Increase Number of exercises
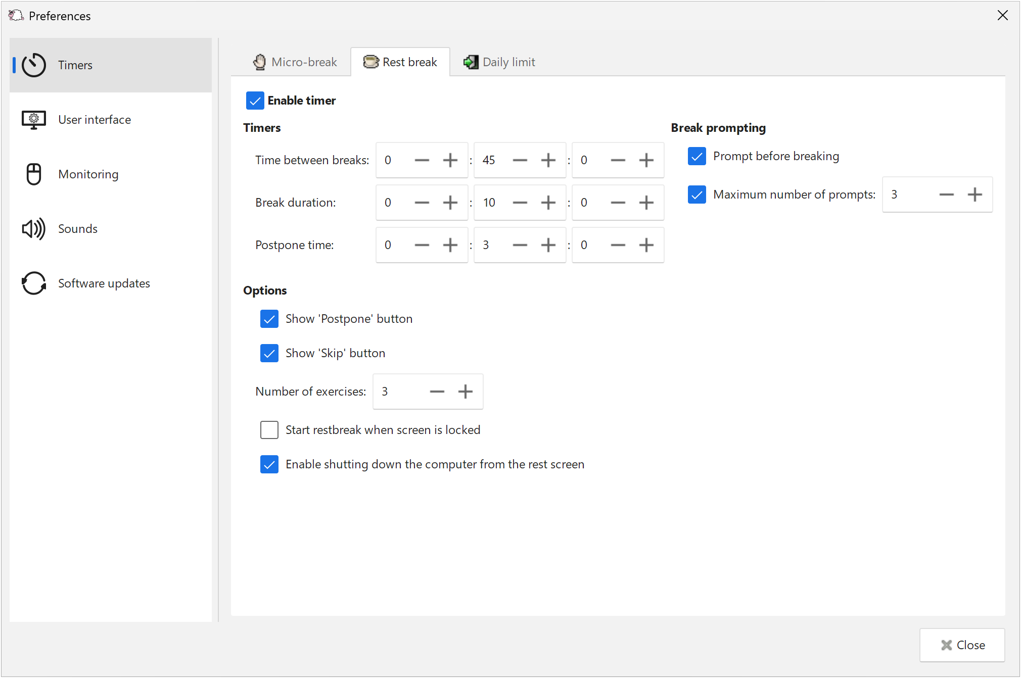 pyautogui.click(x=466, y=392)
